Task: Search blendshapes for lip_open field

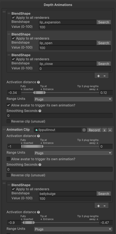Action: (x=104, y=43)
